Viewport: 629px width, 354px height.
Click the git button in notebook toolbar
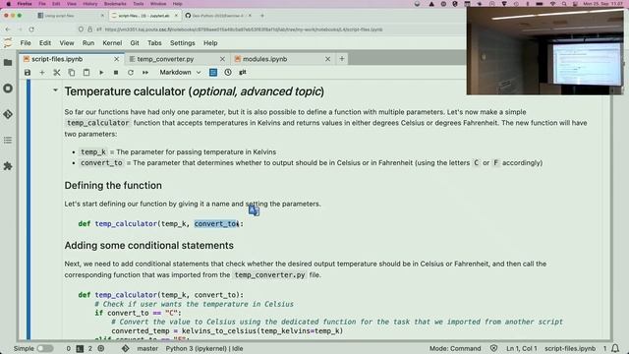pos(243,72)
